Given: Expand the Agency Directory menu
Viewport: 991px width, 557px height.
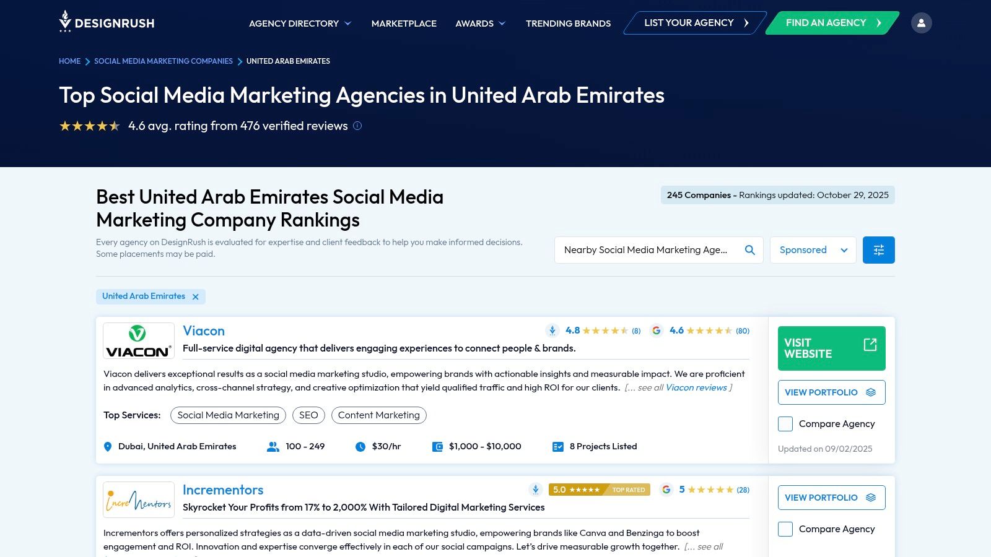Looking at the screenshot, I should pyautogui.click(x=300, y=24).
